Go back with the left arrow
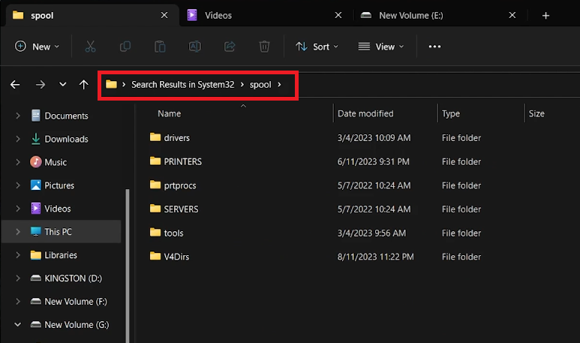580x343 pixels. pyautogui.click(x=15, y=85)
